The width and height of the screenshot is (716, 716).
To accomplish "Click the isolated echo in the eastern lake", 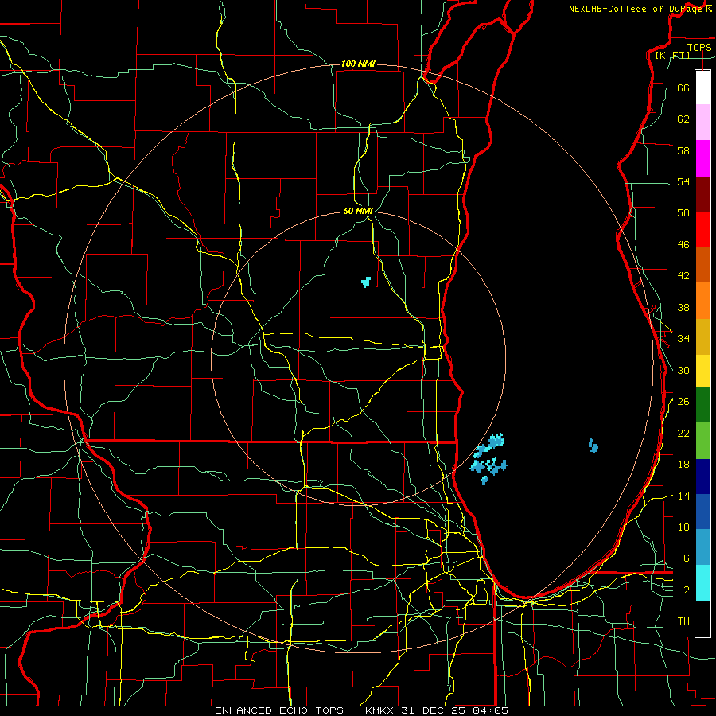I will [x=593, y=446].
